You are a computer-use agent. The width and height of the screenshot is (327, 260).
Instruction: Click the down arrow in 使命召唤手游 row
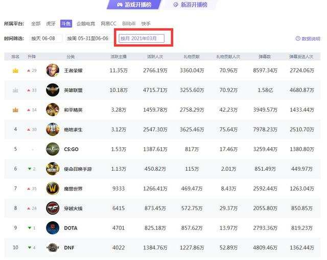tap(30, 169)
